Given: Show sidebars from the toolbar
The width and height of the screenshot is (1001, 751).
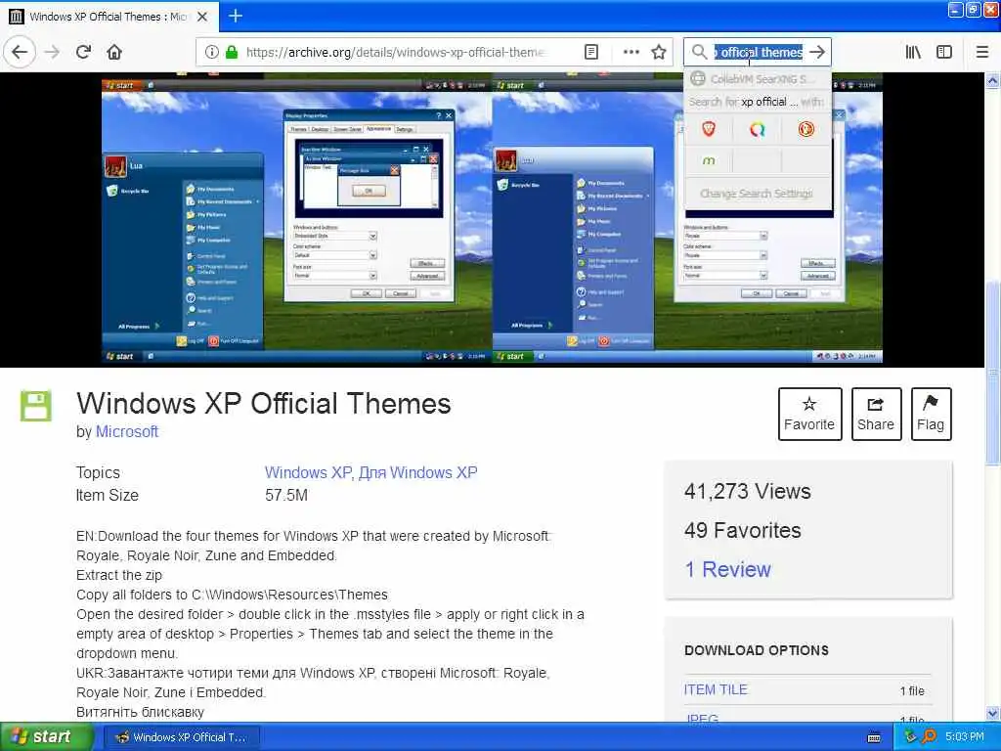Looking at the screenshot, I should pos(944,52).
